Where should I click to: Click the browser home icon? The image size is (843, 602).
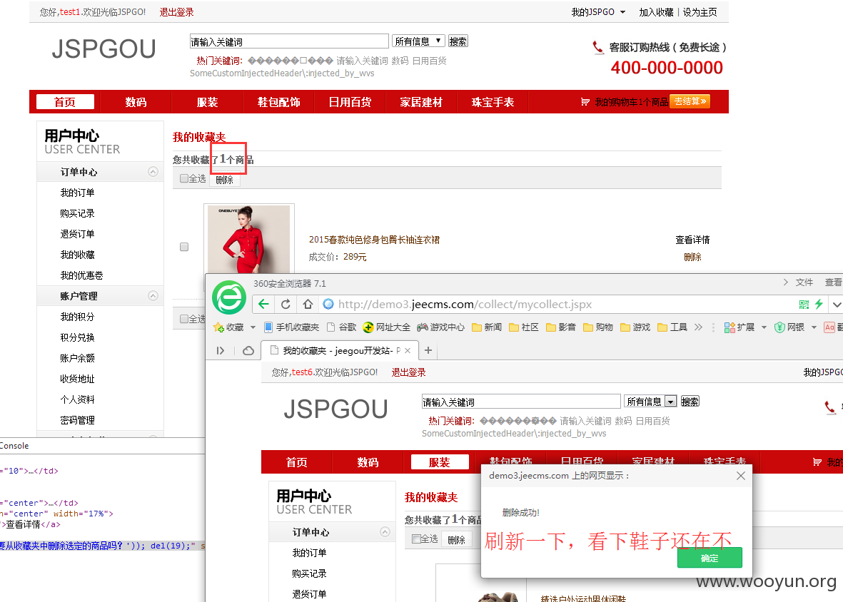(x=308, y=304)
